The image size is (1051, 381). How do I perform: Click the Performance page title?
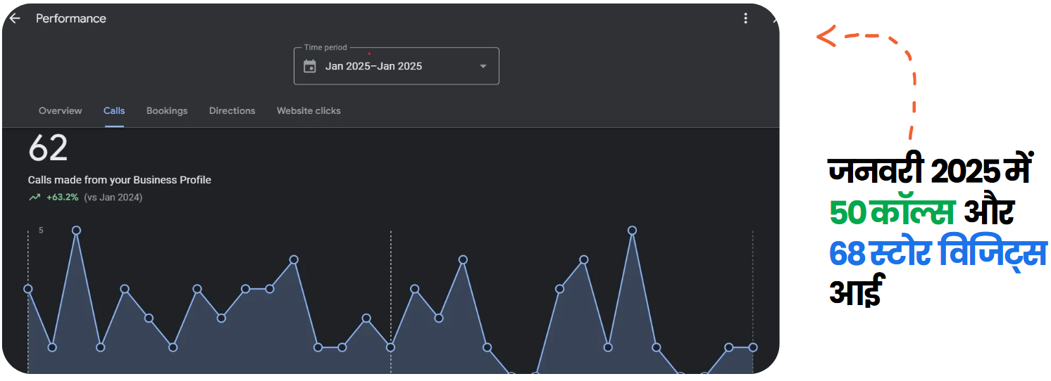(71, 18)
